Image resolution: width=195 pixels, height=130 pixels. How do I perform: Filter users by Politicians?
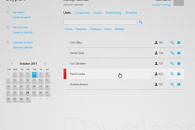[x=95, y=29]
